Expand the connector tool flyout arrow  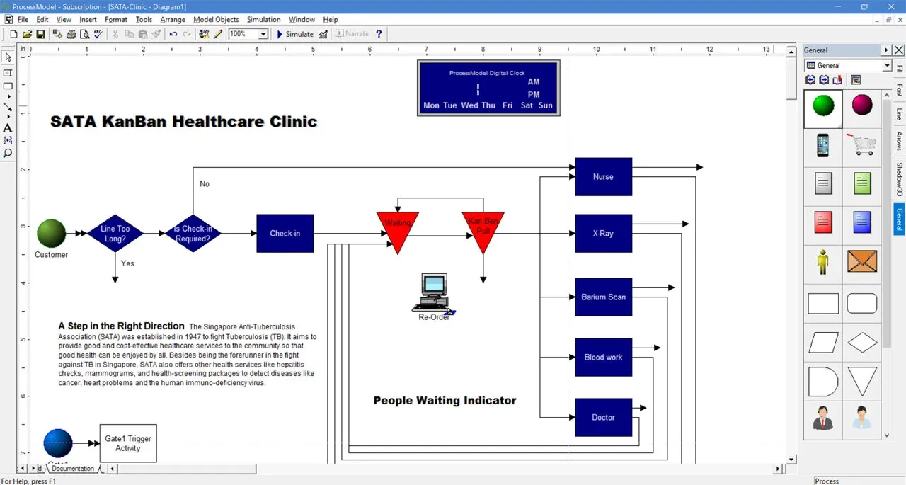(8, 118)
